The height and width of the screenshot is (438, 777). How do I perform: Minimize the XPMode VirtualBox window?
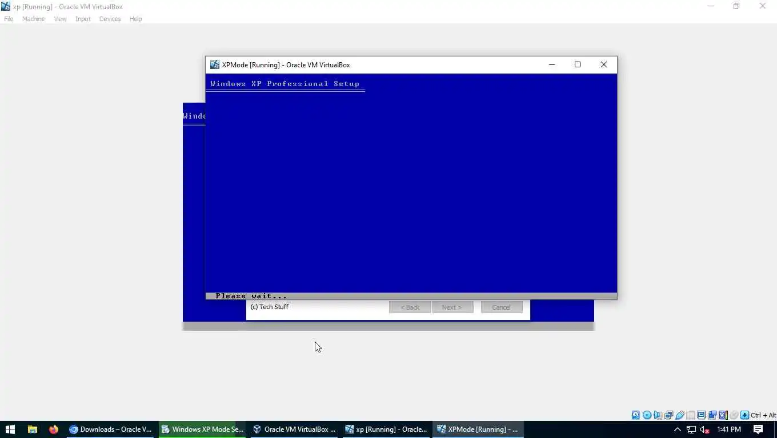(x=552, y=64)
